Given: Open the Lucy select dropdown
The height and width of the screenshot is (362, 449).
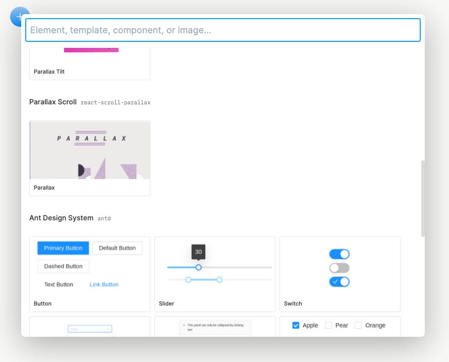Looking at the screenshot, I should (89, 329).
